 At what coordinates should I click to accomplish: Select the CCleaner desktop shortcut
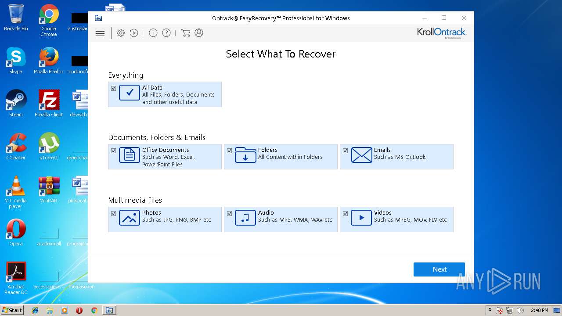pos(16,147)
